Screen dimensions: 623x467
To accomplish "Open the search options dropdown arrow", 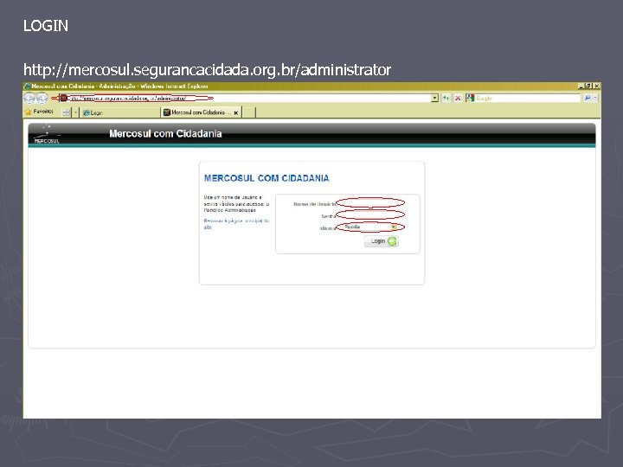I will 595,98.
